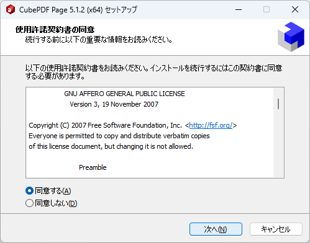
Task: Click the 同意しない(D) label text
Action: click(x=56, y=203)
